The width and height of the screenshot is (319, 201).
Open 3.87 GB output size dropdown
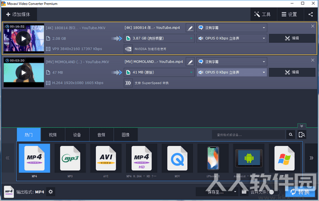(x=159, y=38)
